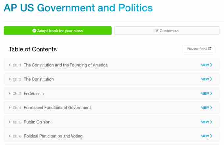Select Political Participation and Voting title
Screen dimensions: 224x145
(x=53, y=136)
